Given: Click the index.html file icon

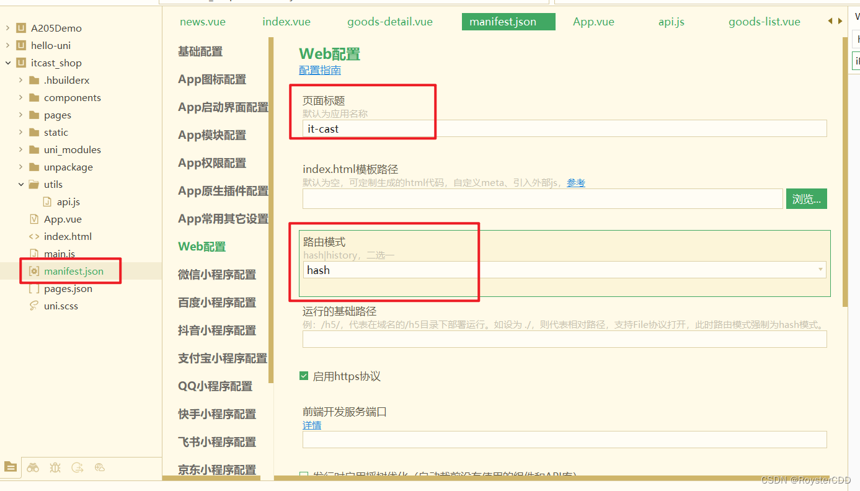Looking at the screenshot, I should click(x=34, y=236).
